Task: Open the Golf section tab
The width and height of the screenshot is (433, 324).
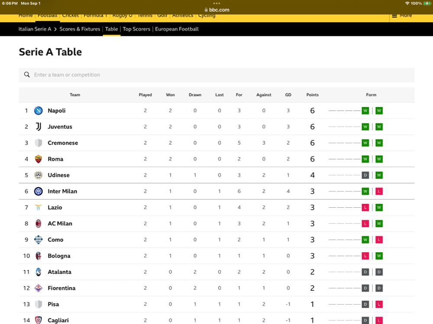Action: pyautogui.click(x=162, y=16)
